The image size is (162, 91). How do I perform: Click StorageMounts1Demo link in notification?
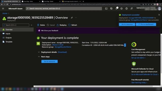coord(139,20)
